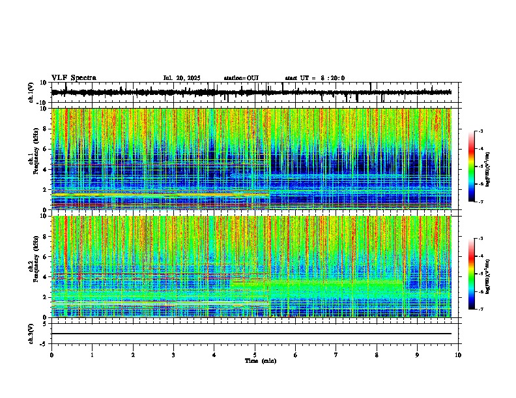Click the ch.1 colorbar log(PSD) label
This screenshot has width=516, height=398.
point(488,170)
